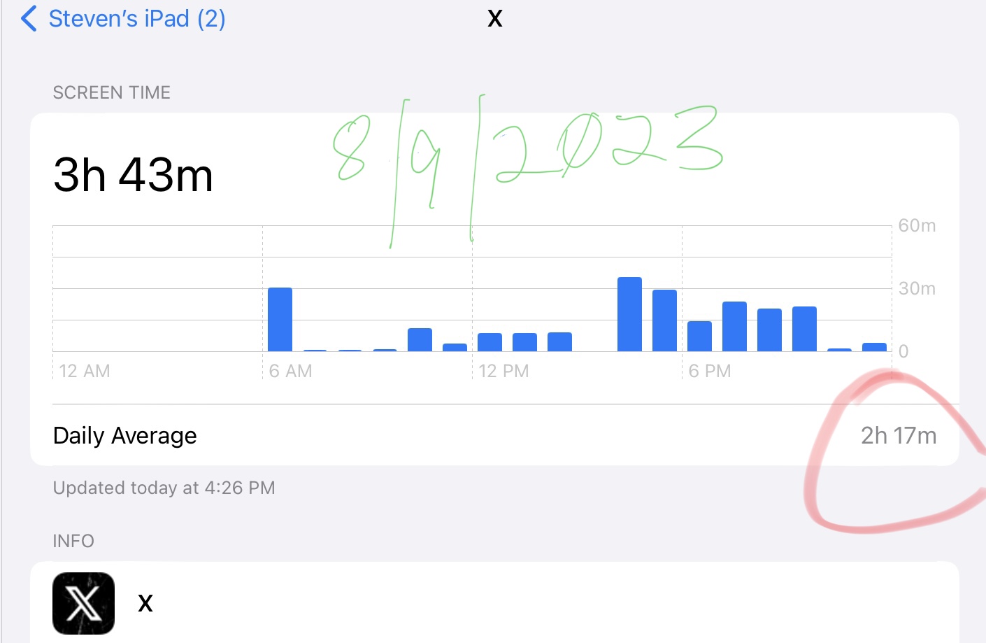The height and width of the screenshot is (643, 986).
Task: Tap the usage bar right after 12 PM
Action: 490,342
